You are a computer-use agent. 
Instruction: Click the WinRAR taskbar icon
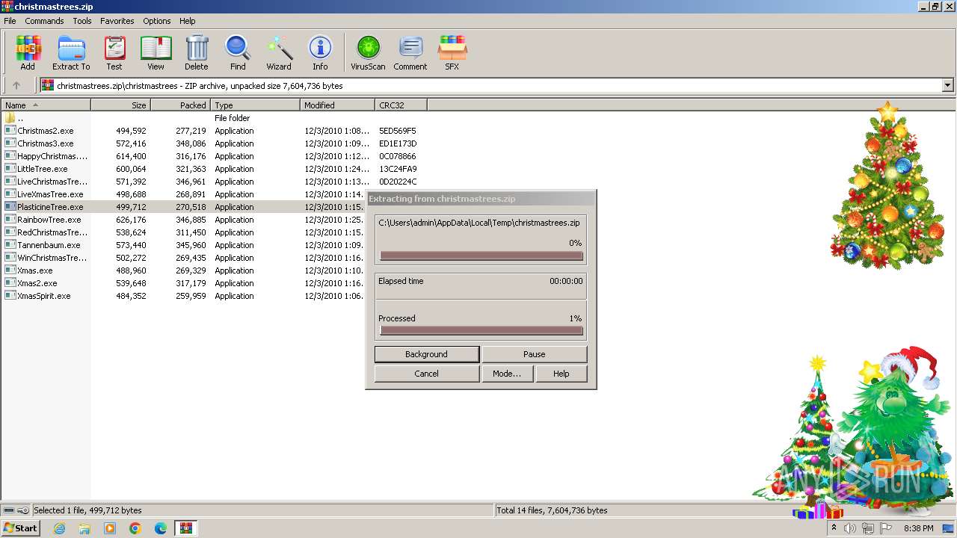(186, 528)
